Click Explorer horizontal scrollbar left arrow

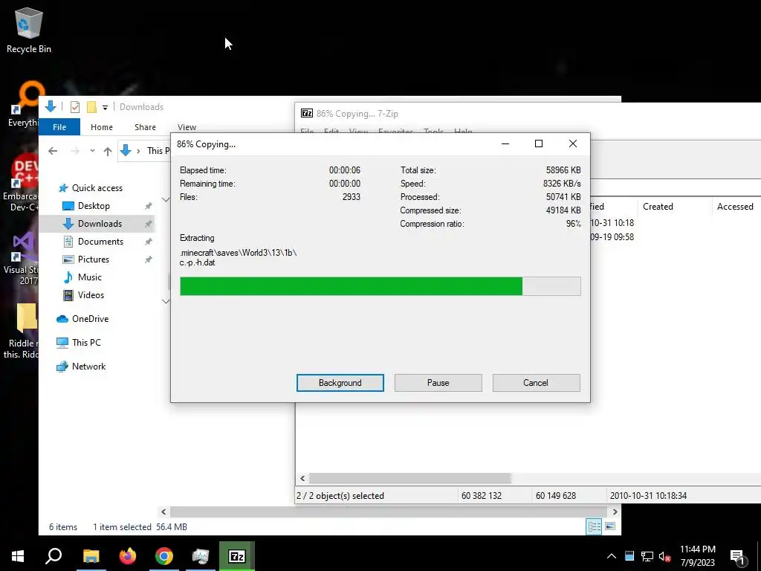click(x=163, y=512)
